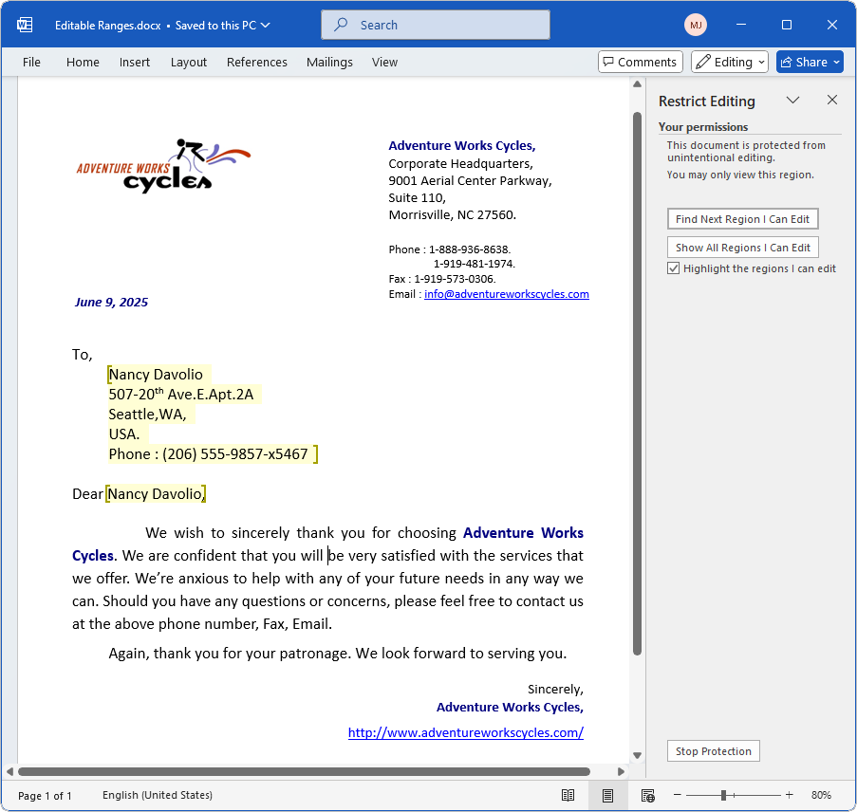Open the View tab
The width and height of the screenshot is (857, 812).
tap(384, 63)
